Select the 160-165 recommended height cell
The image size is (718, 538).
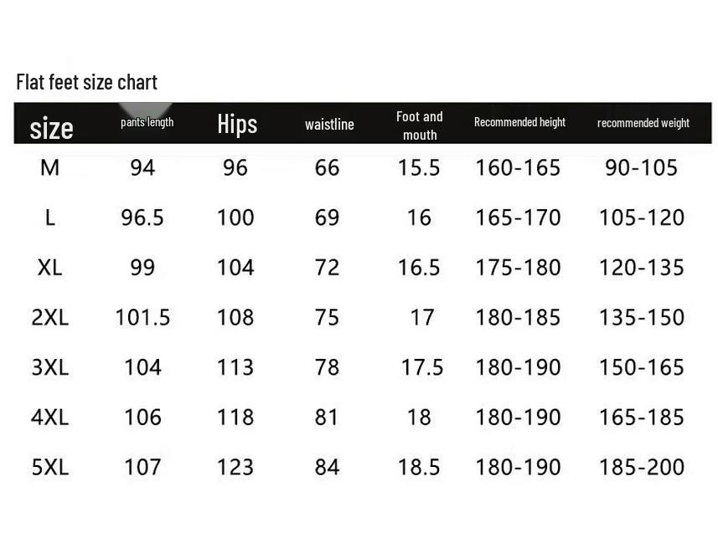click(518, 168)
